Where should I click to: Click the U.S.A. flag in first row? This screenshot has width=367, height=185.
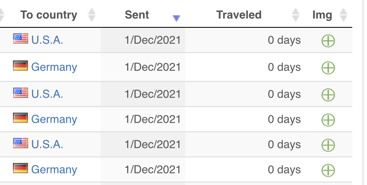(20, 38)
